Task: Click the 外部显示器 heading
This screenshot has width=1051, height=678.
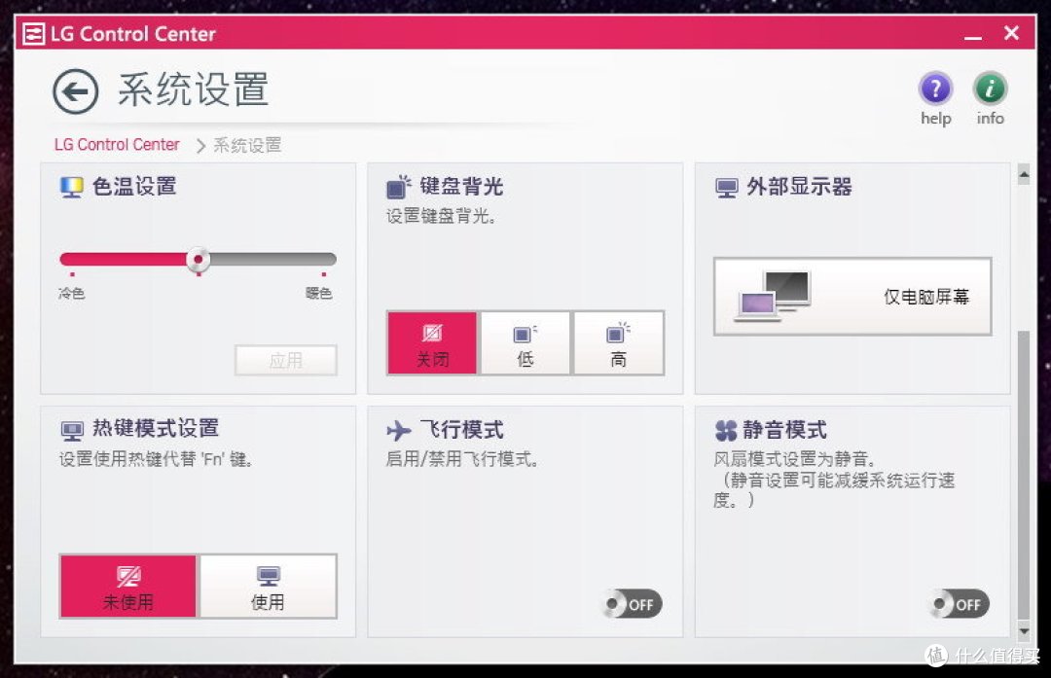Action: pyautogui.click(x=799, y=186)
